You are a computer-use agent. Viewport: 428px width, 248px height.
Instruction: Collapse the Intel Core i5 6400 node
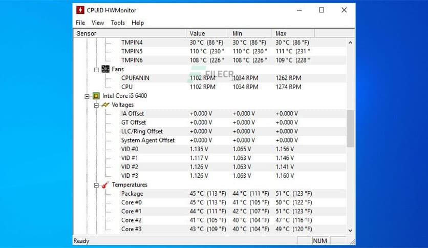pos(87,96)
